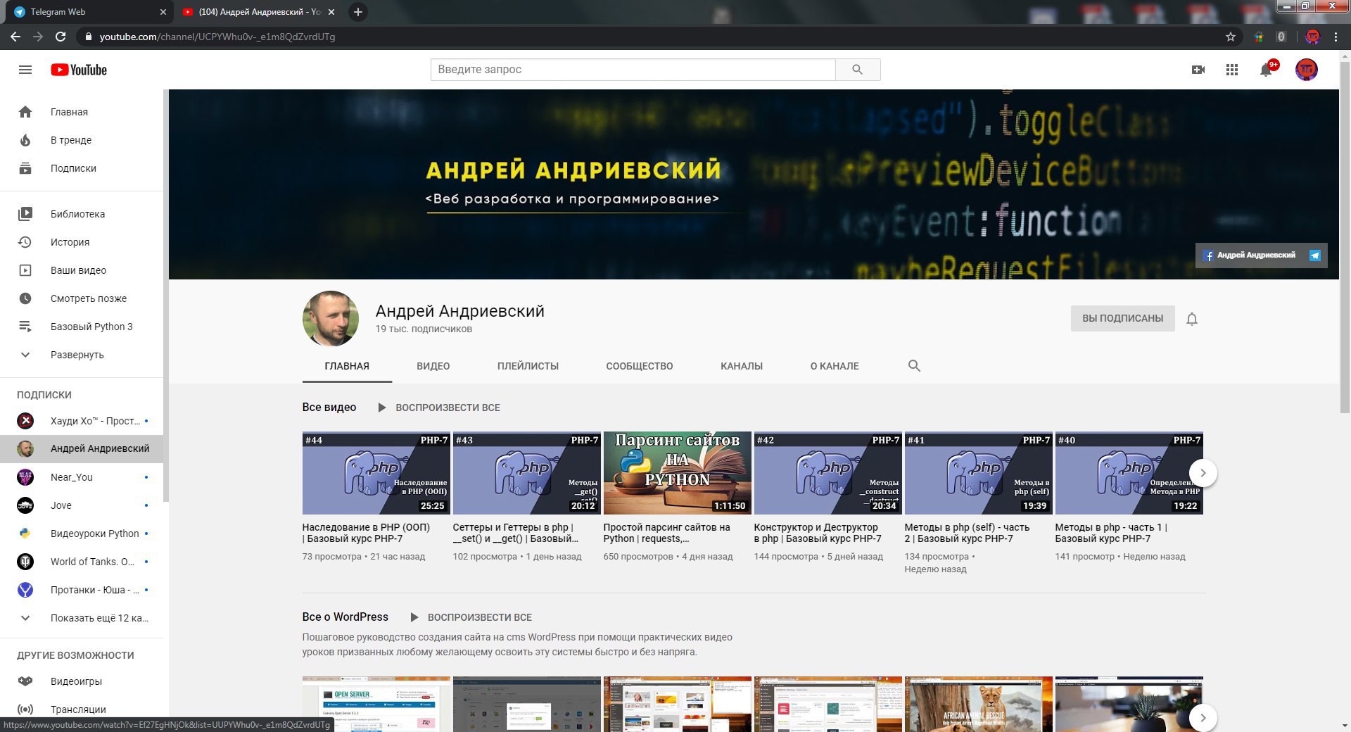This screenshot has width=1351, height=732.
Task: Open the Все о WordPress playlist title
Action: pyautogui.click(x=345, y=617)
